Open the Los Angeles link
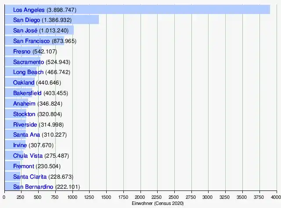The width and height of the screenshot is (281, 208). coord(29,10)
